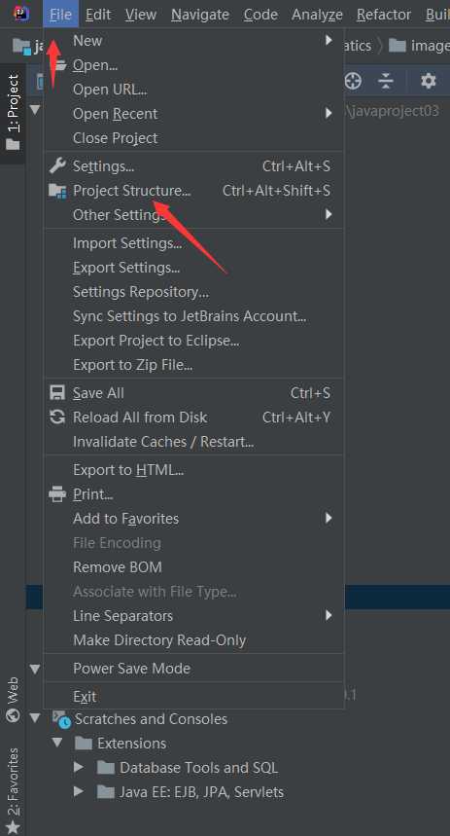Expand the Database Tools and SQL folder
450x836 pixels.
[x=79, y=767]
